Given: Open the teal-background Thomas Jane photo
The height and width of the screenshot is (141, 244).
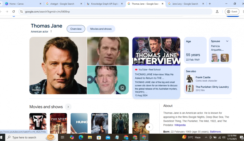Looking at the screenshot, I should (x=108, y=80).
